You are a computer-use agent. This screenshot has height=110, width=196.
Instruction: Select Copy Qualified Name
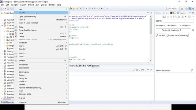pyautogui.click(x=41, y=30)
